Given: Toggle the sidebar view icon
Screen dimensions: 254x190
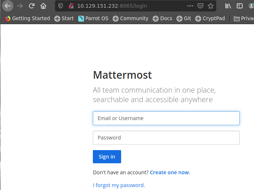Looking at the screenshot, I should pos(239,6).
